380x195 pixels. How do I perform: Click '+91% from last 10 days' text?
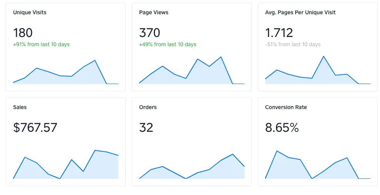[41, 44]
